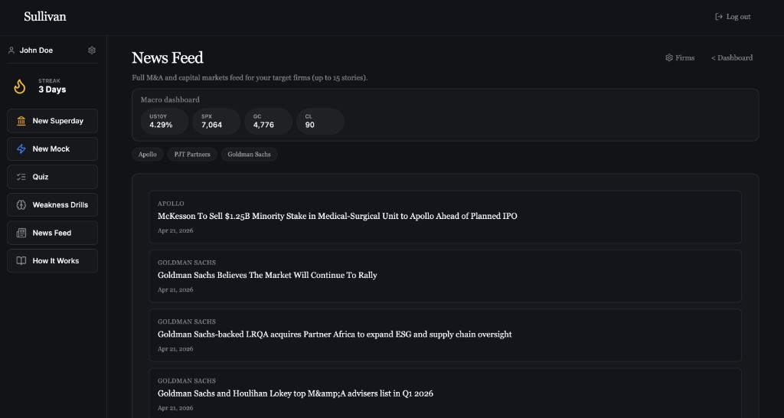Click the checklist icon for Quiz
Viewport: 784px width, 418px height.
21,177
